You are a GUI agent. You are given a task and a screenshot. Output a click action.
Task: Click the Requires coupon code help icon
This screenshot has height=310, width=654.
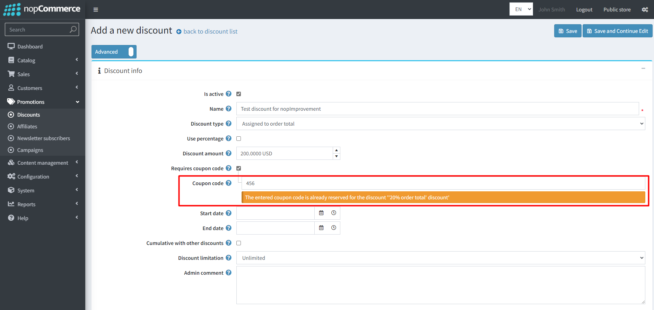click(x=228, y=168)
